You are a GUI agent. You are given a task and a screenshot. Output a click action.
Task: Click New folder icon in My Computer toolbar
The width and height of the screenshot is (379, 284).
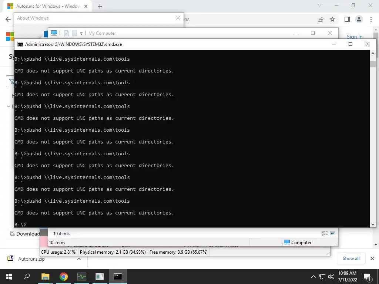click(74, 33)
